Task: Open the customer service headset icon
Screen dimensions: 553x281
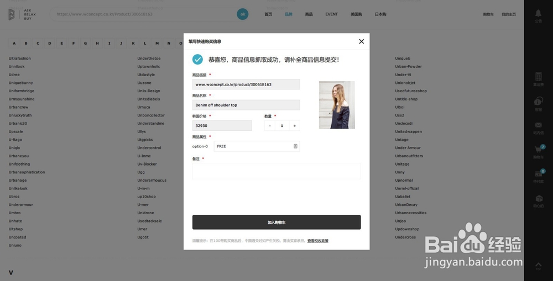Action: coord(538,102)
